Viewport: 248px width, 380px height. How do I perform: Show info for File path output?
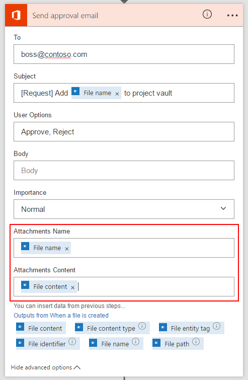click(196, 342)
